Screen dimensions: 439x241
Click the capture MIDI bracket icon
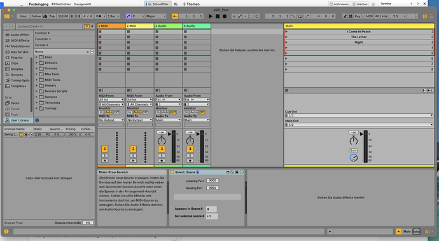coord(251,17)
